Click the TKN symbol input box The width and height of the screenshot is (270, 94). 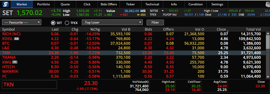coord(29,85)
